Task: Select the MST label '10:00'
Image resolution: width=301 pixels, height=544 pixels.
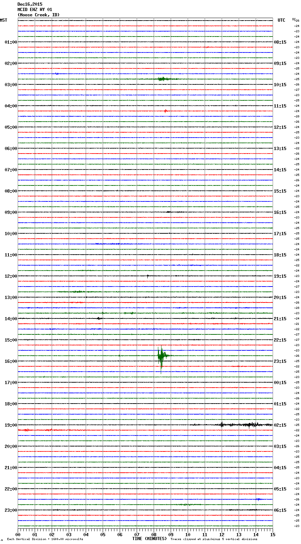Action: (11, 234)
